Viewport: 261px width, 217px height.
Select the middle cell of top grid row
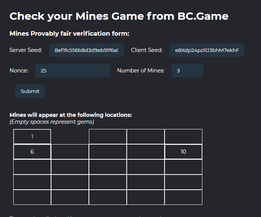coord(108,137)
